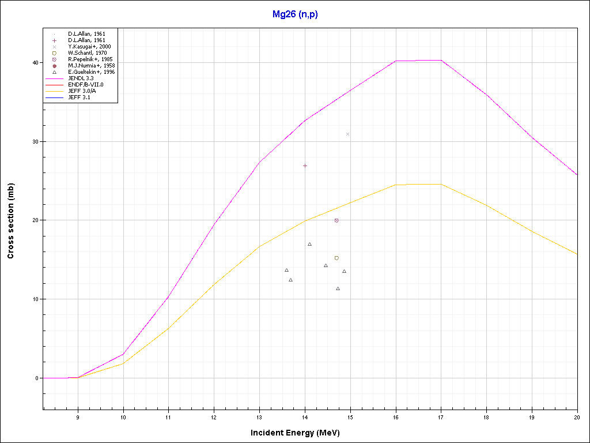Click the magenta JENDL 3.3 legend line
Image resolution: width=590 pixels, height=443 pixels.
click(54, 78)
